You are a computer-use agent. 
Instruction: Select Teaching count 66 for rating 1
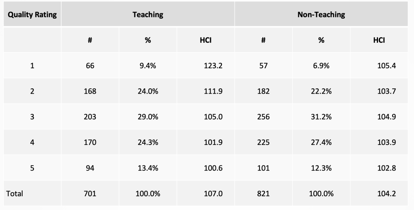tap(90, 65)
